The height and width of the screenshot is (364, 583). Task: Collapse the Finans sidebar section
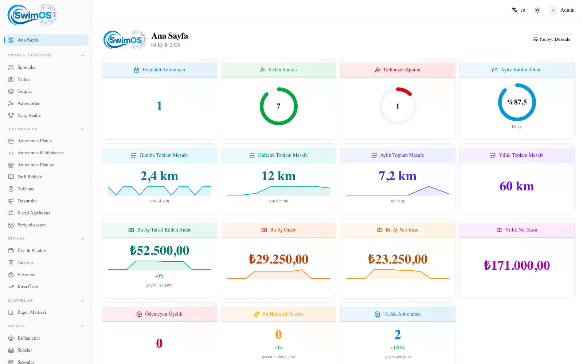[x=82, y=239]
